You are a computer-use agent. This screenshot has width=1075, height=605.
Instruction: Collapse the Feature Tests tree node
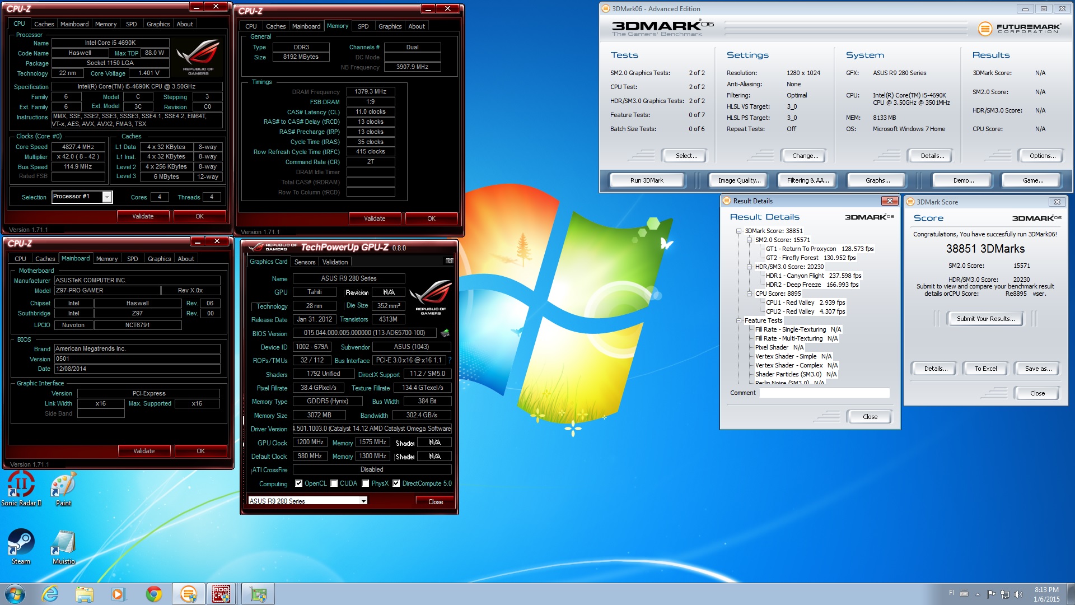tap(739, 320)
